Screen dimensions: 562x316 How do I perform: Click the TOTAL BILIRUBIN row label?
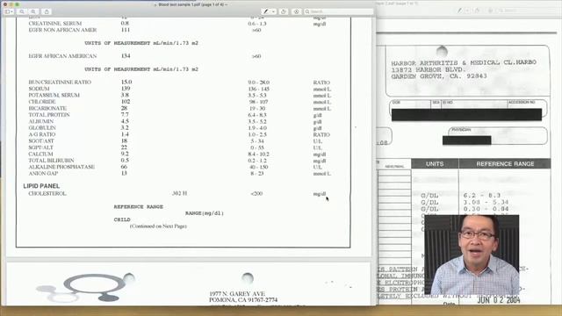coord(51,160)
